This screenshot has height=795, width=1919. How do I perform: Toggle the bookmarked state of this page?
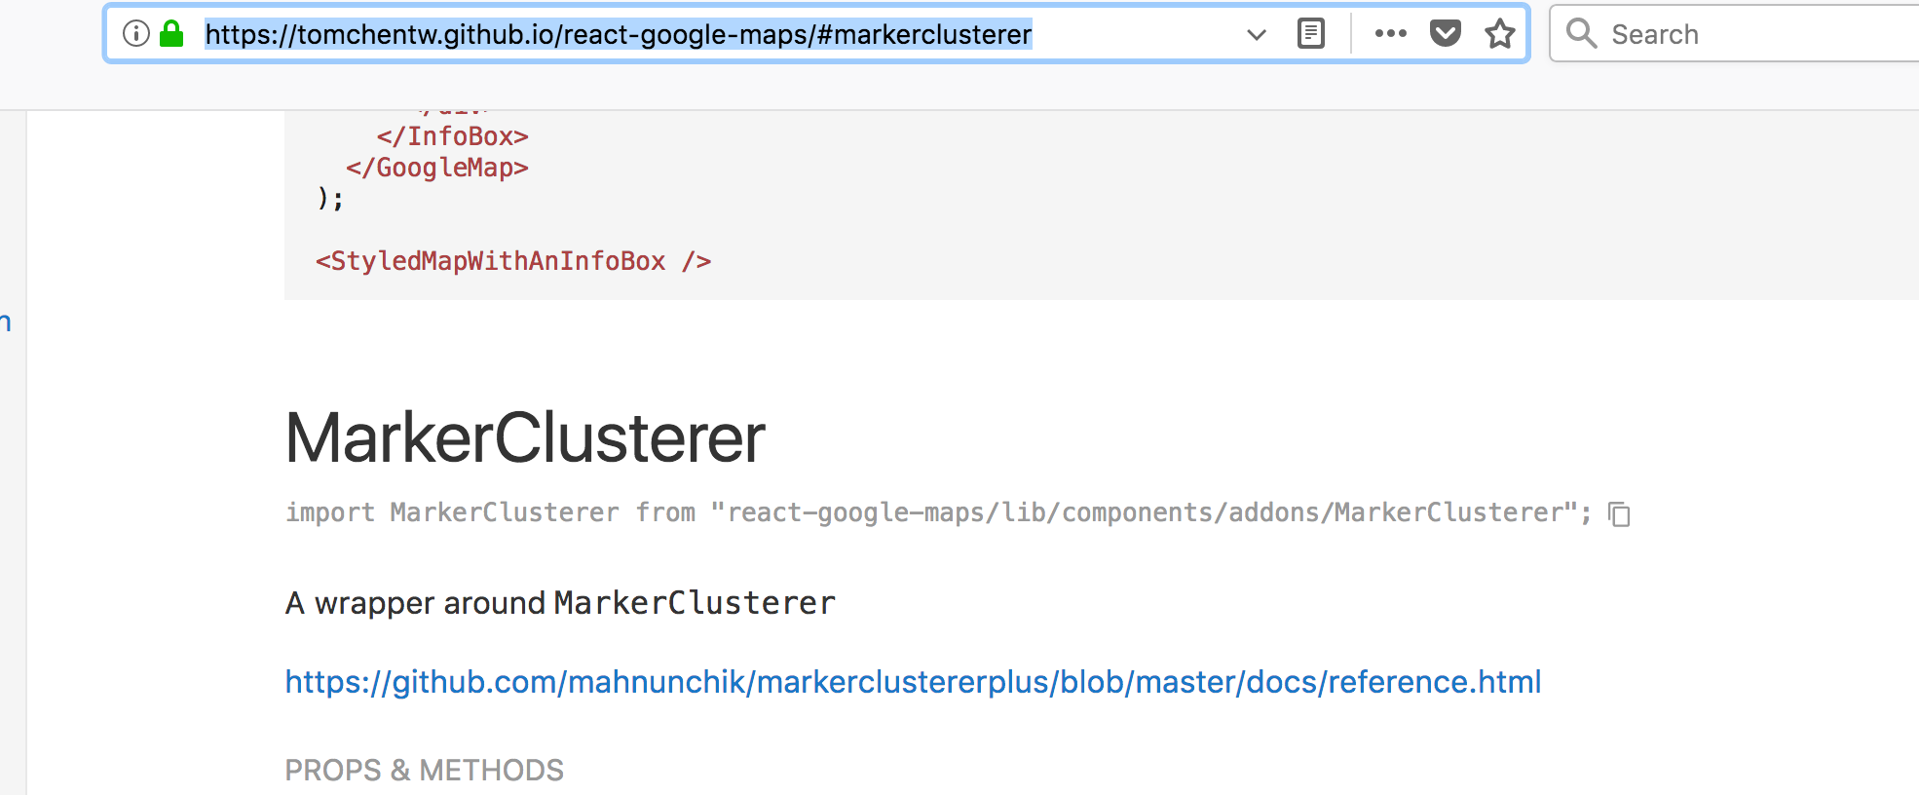(1499, 33)
